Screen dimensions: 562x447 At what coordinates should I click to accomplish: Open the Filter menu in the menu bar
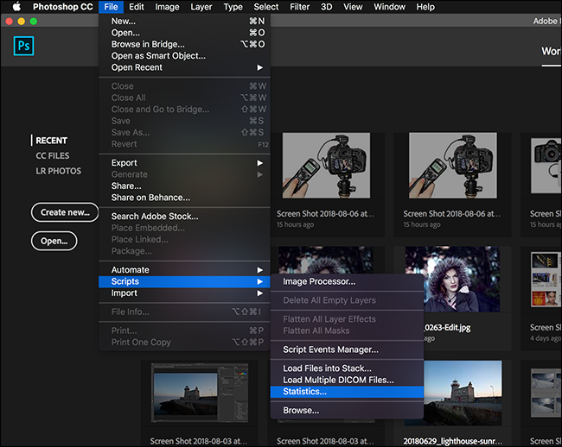[299, 7]
